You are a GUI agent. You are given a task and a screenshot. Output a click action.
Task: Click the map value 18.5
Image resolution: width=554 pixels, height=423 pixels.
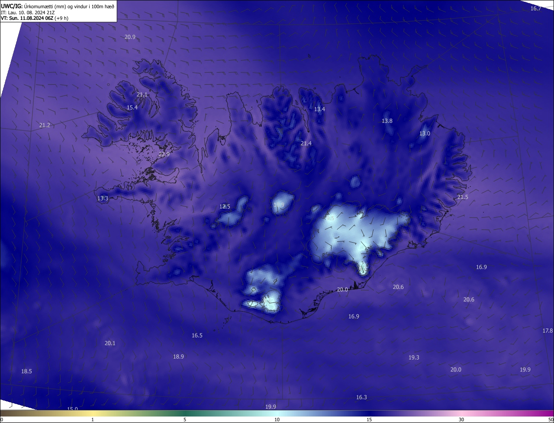click(26, 372)
